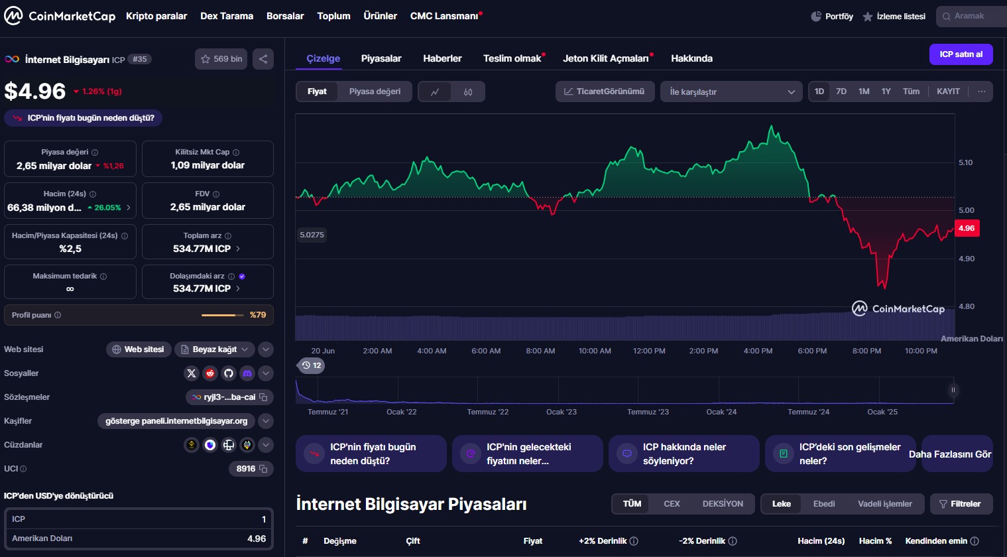The height and width of the screenshot is (557, 1007).
Task: Open the chart more-options ellipsis
Action: (982, 92)
